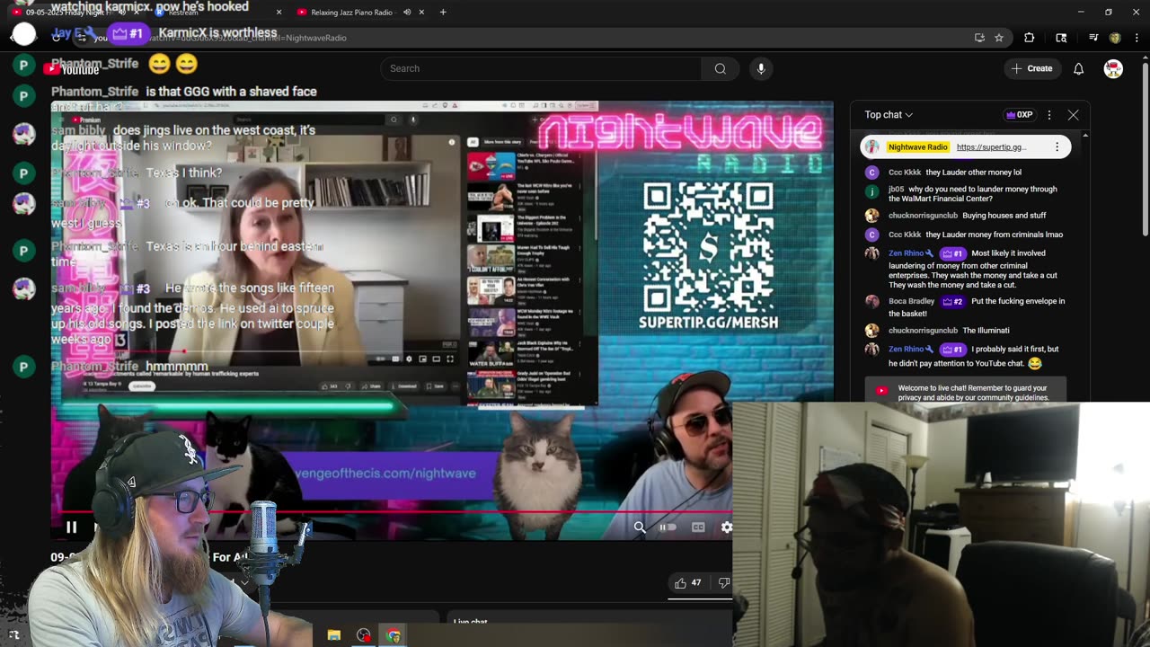
Task: Open the 0XP crown badge
Action: (x=1020, y=115)
